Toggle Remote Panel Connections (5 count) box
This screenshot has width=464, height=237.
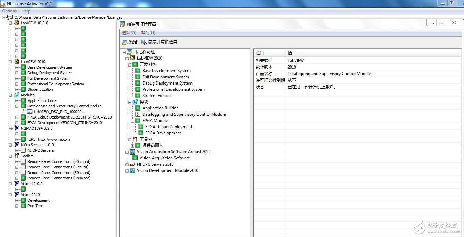[23, 167]
